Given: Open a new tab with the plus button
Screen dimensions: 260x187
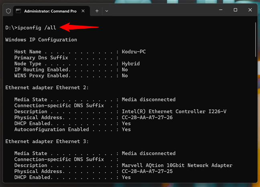Looking at the screenshot, I should click(97, 11).
